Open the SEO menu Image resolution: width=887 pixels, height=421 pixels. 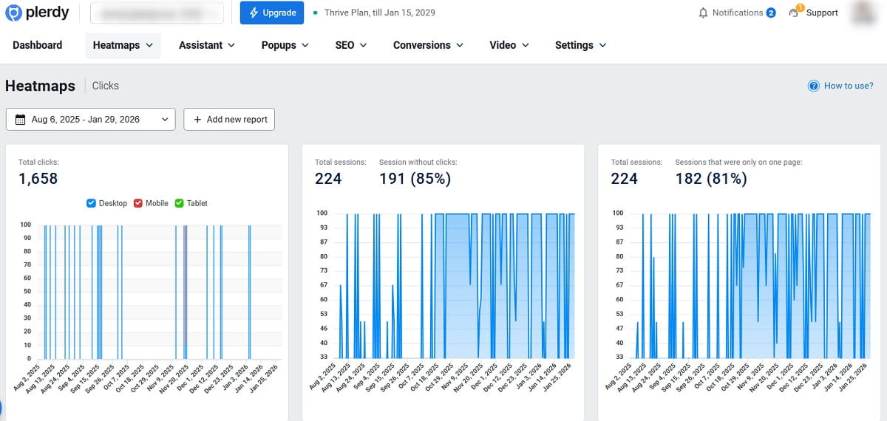tap(351, 45)
